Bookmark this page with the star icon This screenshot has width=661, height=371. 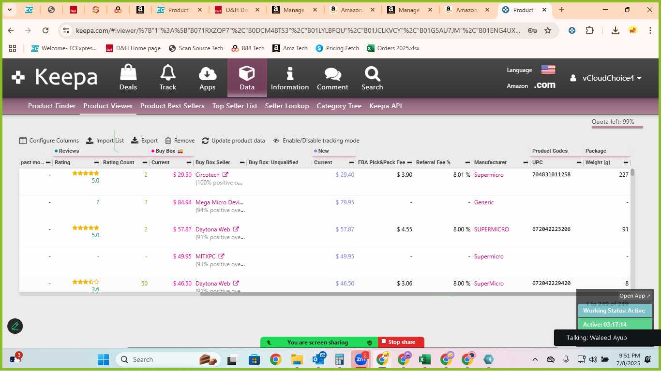548,30
